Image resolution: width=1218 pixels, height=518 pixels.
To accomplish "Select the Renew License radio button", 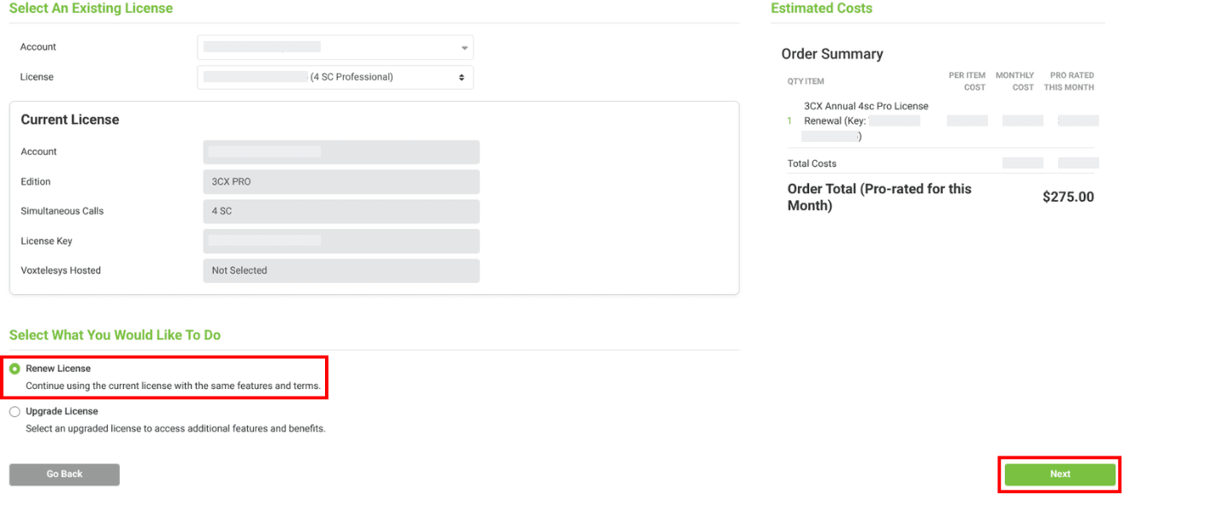I will tap(15, 368).
